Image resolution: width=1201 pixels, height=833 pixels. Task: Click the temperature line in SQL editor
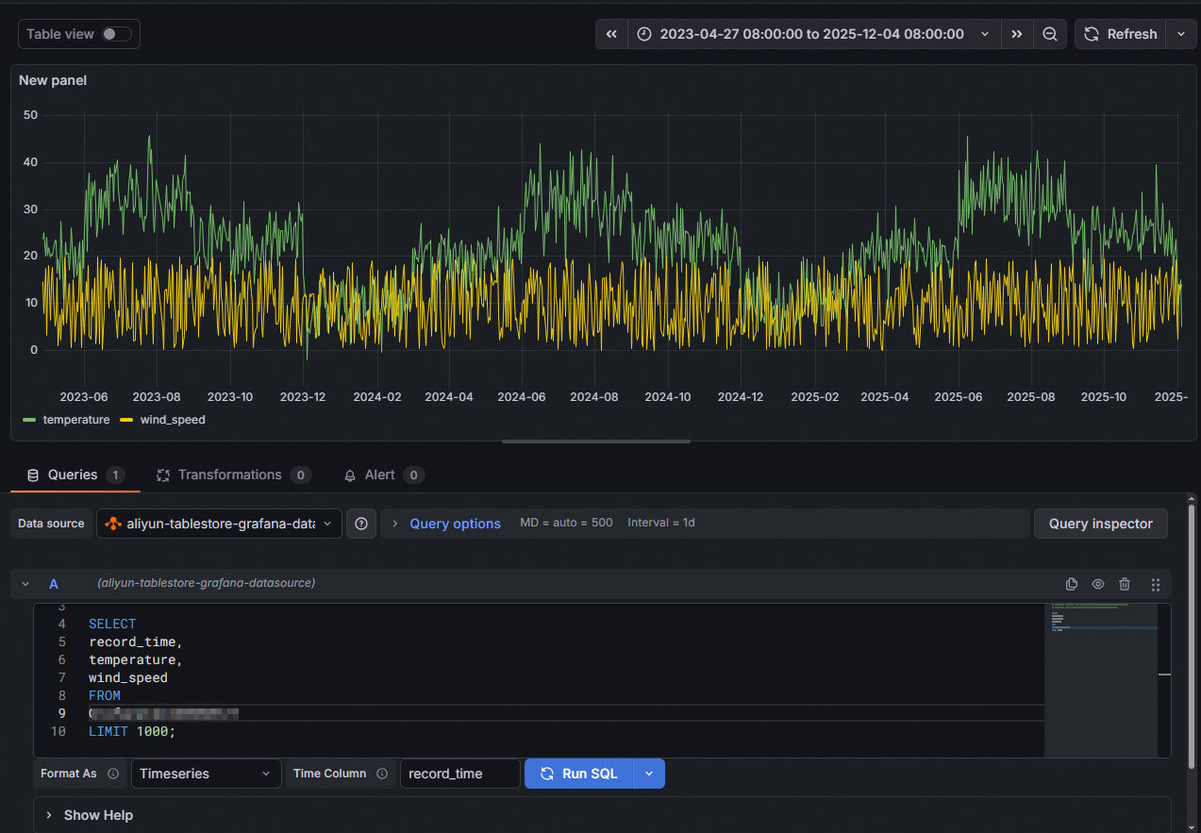click(x=136, y=659)
